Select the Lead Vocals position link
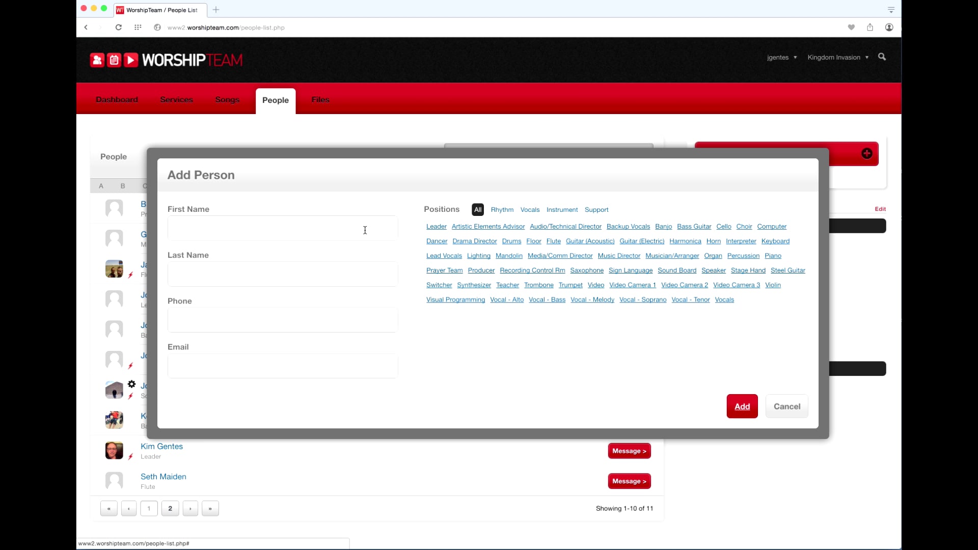The width and height of the screenshot is (978, 550). [x=444, y=255]
